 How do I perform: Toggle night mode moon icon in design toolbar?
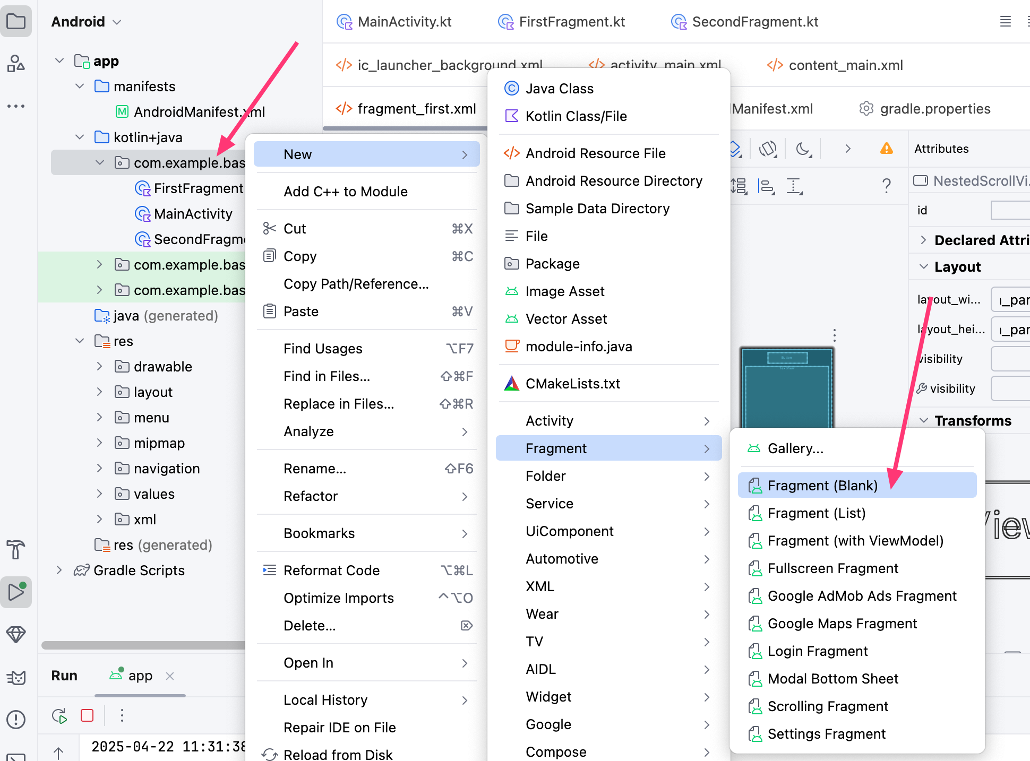(804, 149)
